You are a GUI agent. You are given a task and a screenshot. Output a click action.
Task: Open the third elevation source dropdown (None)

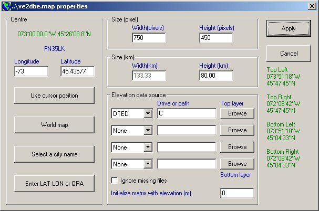[148, 147]
